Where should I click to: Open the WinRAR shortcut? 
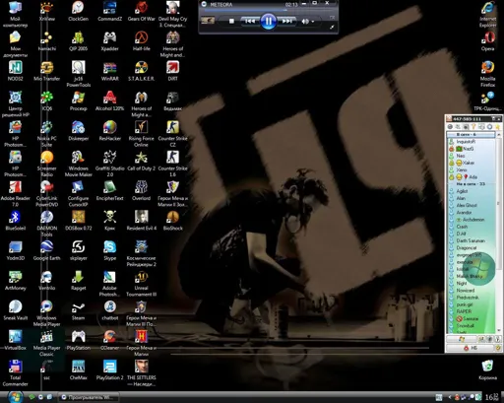tap(109, 71)
